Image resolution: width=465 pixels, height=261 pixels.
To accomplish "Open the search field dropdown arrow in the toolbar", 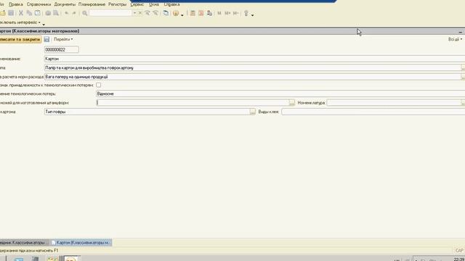I will (x=134, y=13).
